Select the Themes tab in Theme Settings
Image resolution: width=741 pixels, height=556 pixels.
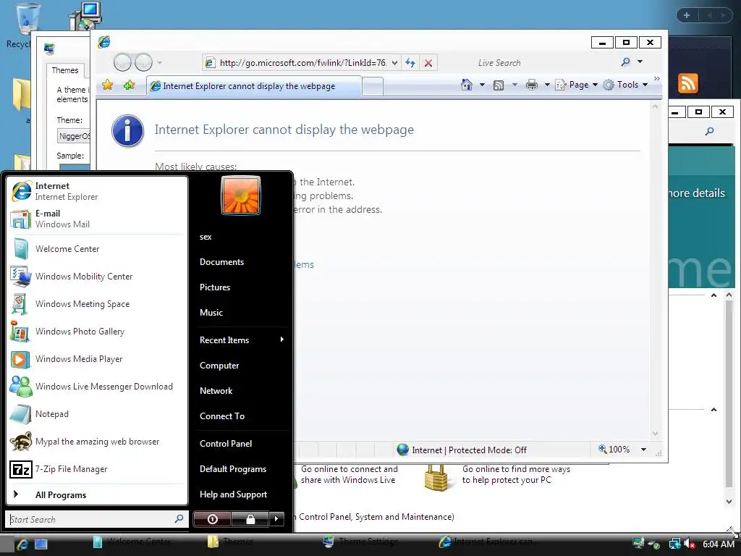tap(65, 70)
